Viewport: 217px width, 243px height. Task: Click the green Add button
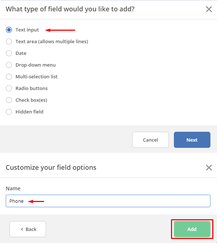coord(192,229)
